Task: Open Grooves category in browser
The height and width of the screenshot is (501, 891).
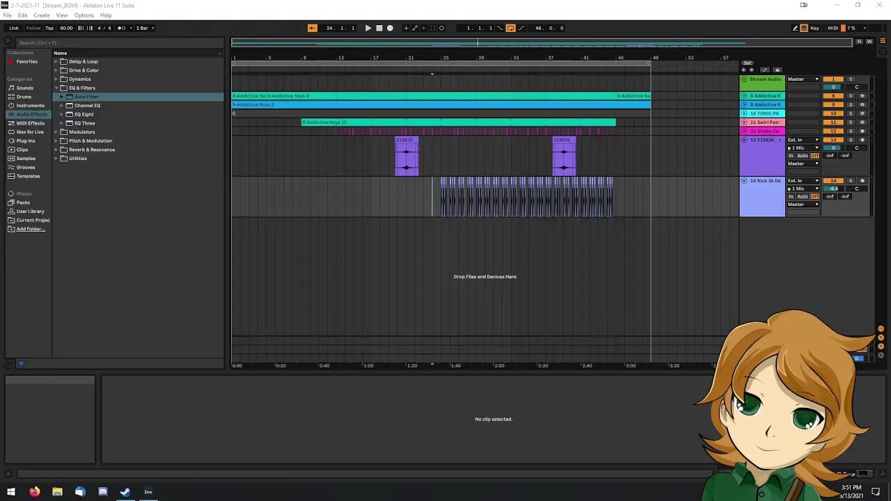Action: point(26,167)
